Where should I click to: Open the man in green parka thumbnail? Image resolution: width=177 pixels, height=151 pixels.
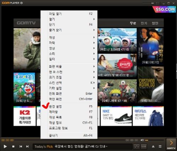coord(27,49)
